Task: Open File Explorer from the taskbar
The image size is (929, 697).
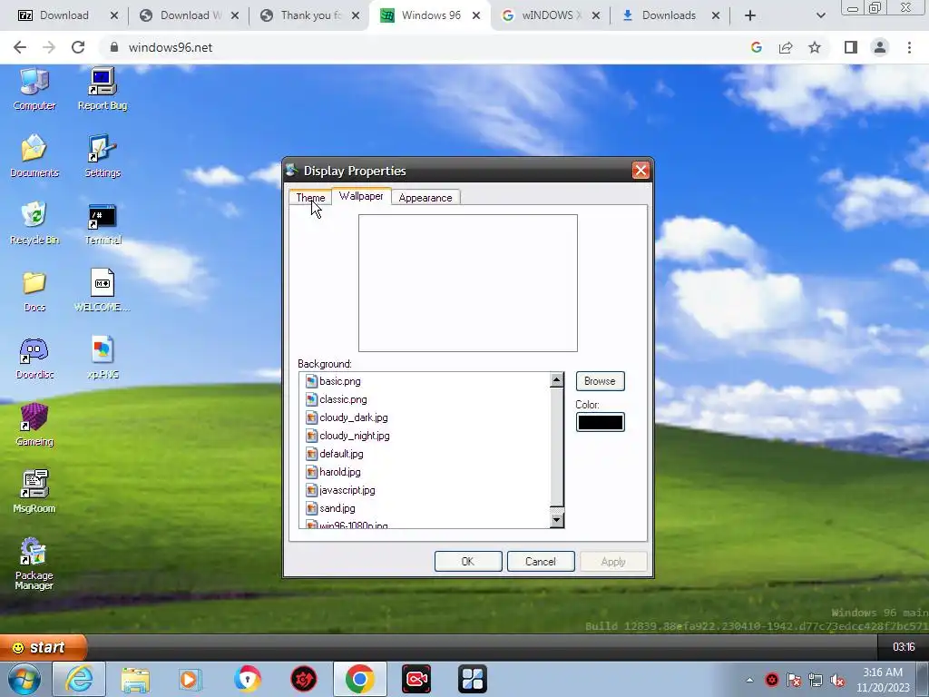Action: [x=135, y=679]
